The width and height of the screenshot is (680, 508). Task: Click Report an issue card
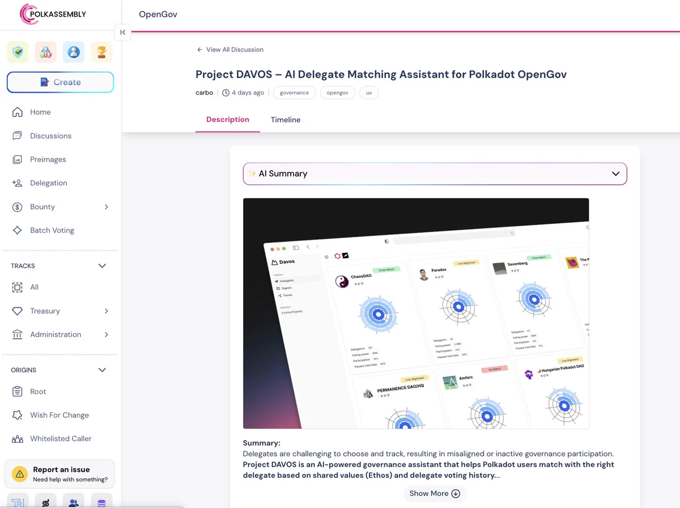(x=59, y=474)
